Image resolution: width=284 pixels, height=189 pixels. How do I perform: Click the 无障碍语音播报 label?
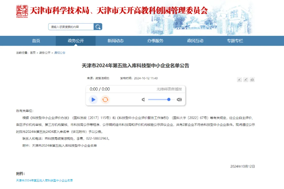pyautogui.click(x=169, y=89)
